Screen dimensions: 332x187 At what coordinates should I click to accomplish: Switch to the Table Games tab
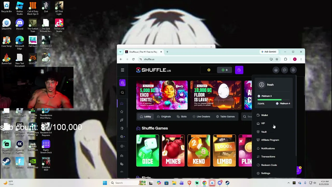point(225,117)
